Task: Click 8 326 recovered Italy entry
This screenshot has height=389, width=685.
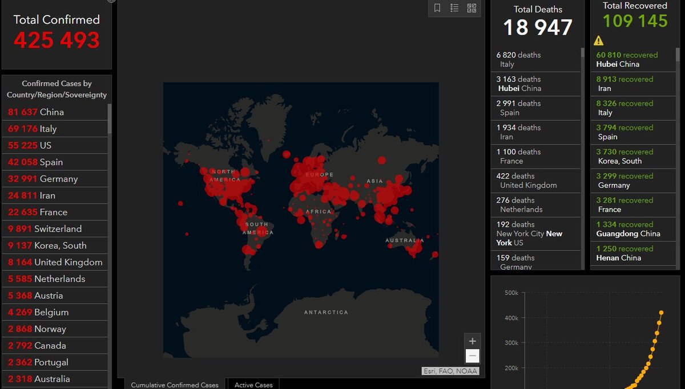Action: [634, 108]
